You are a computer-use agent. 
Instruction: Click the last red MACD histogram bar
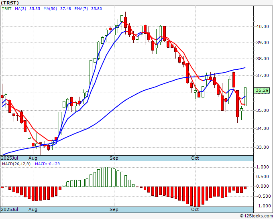pyautogui.click(x=245, y=188)
